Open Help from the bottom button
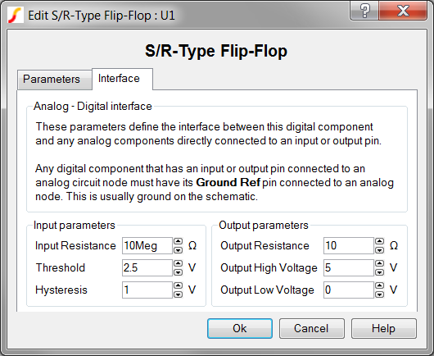The width and height of the screenshot is (434, 356). point(384,329)
